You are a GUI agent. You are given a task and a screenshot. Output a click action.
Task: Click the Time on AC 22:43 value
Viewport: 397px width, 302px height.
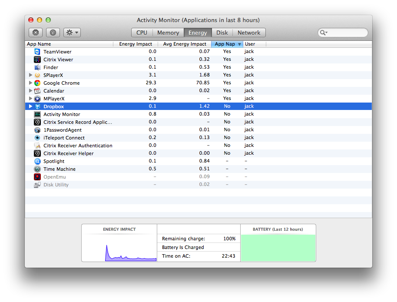[x=228, y=256]
